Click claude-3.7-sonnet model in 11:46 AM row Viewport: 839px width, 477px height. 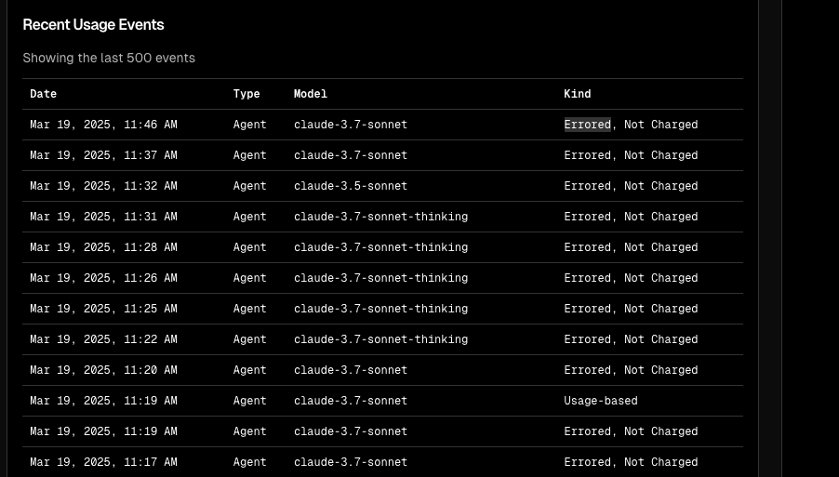click(351, 125)
